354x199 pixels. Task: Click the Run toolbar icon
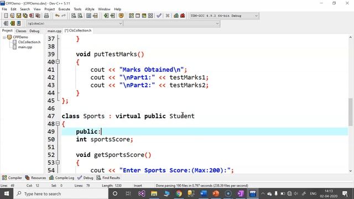138,15
